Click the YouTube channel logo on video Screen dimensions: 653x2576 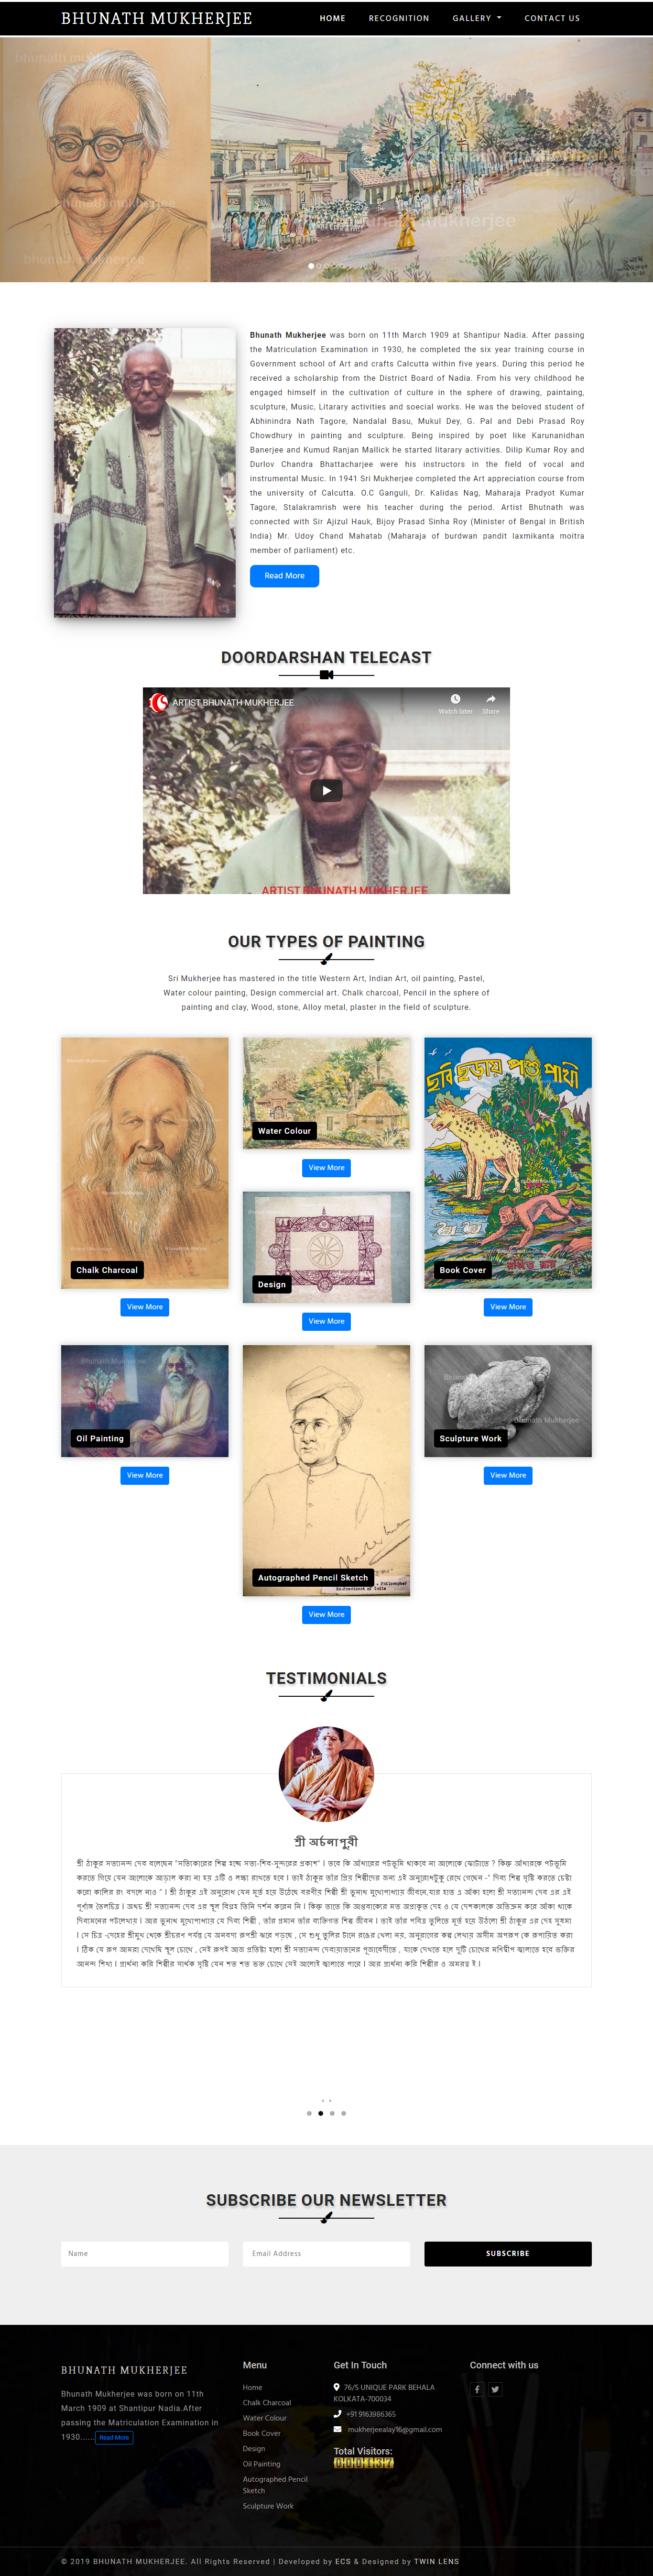[x=158, y=702]
